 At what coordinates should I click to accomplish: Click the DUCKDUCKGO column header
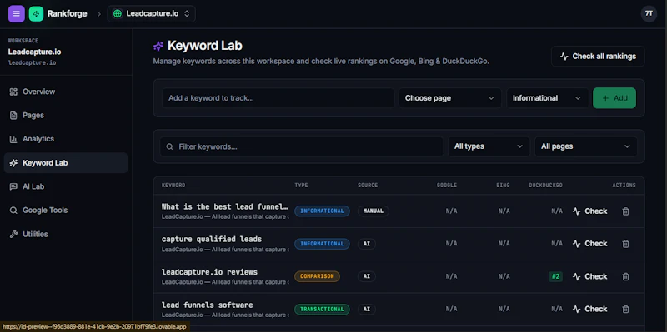click(546, 186)
